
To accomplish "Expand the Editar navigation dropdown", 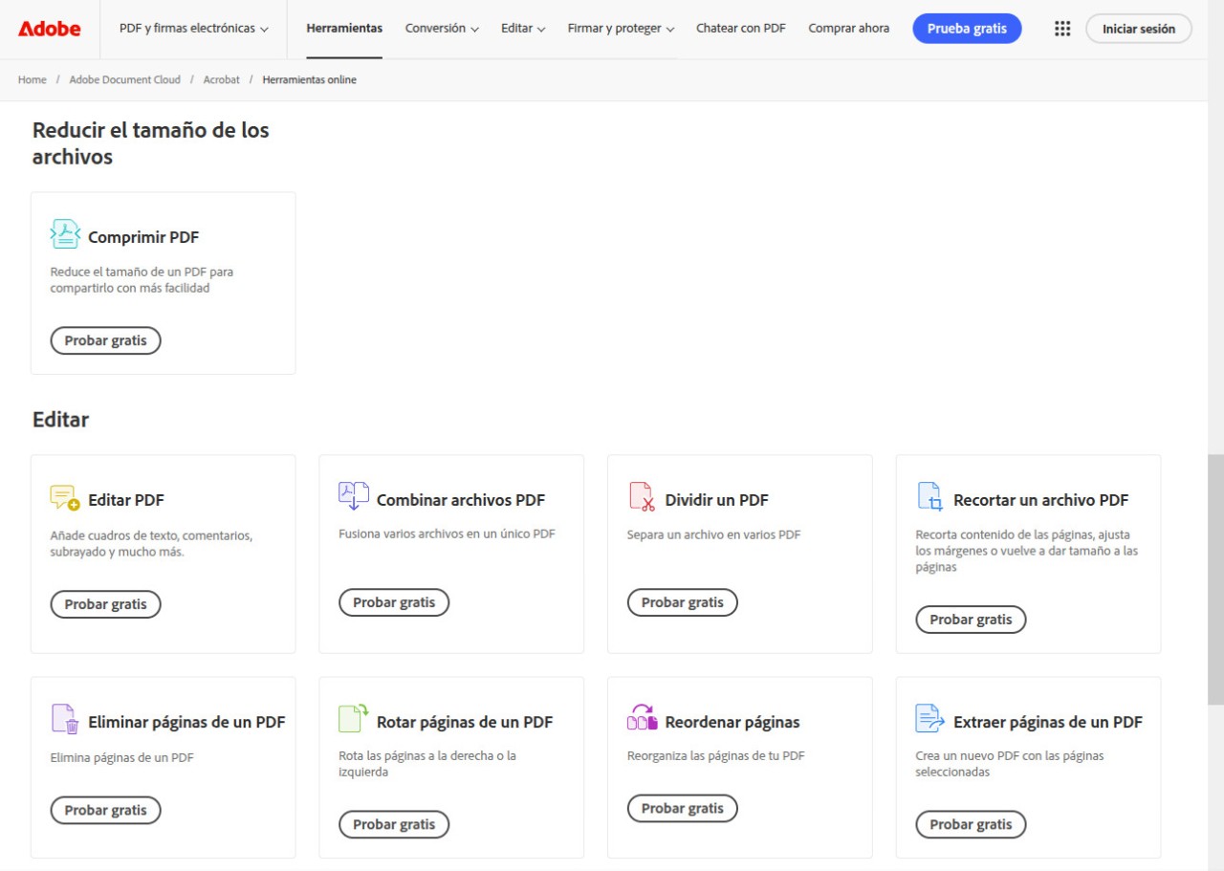I will coord(523,29).
